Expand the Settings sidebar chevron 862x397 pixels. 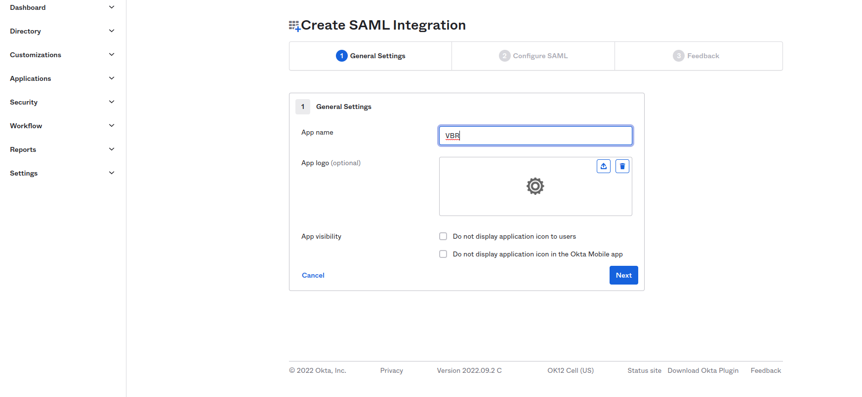point(112,173)
